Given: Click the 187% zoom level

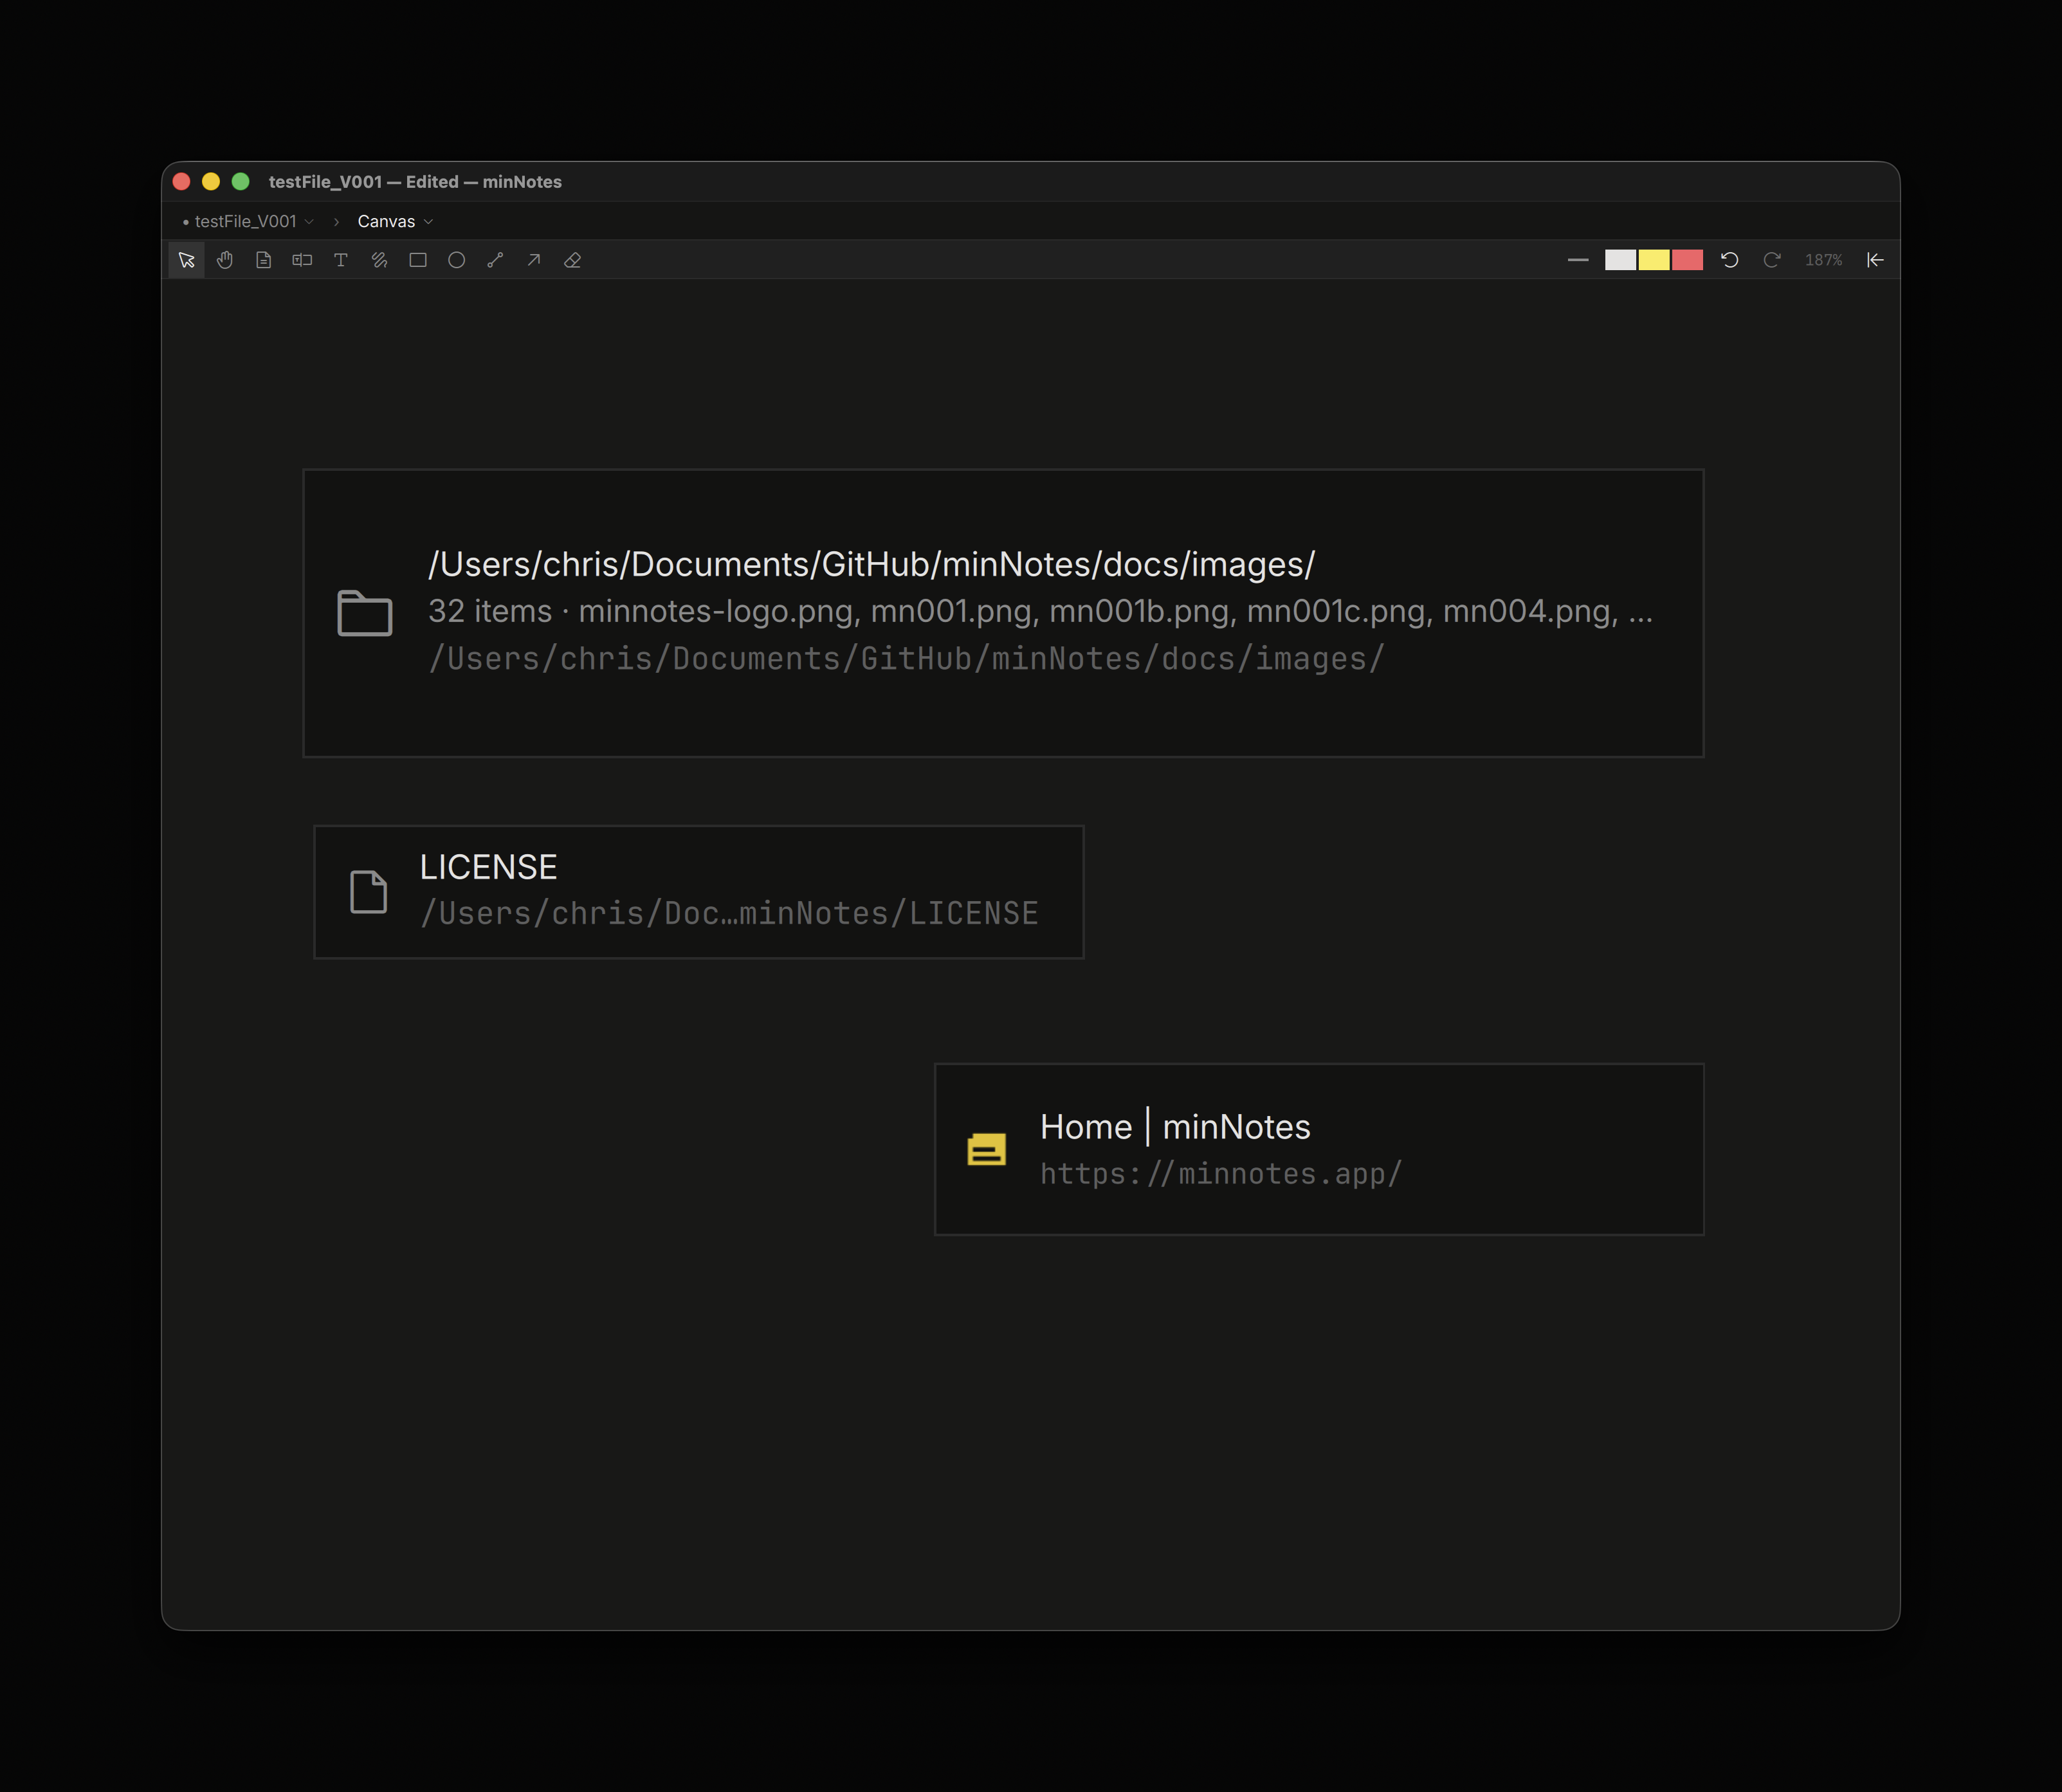Looking at the screenshot, I should coord(1823,260).
